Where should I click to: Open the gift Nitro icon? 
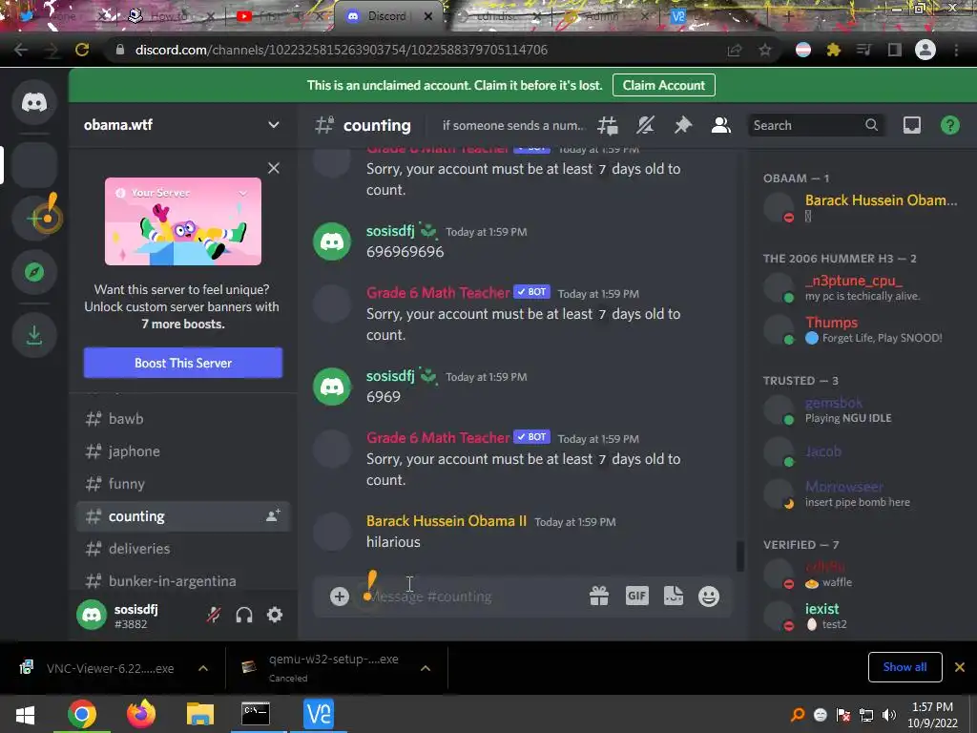point(599,597)
